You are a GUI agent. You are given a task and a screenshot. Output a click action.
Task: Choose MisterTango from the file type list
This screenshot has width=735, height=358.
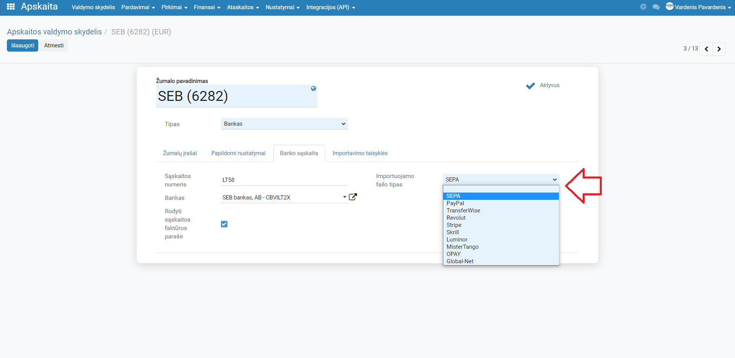tap(501, 247)
